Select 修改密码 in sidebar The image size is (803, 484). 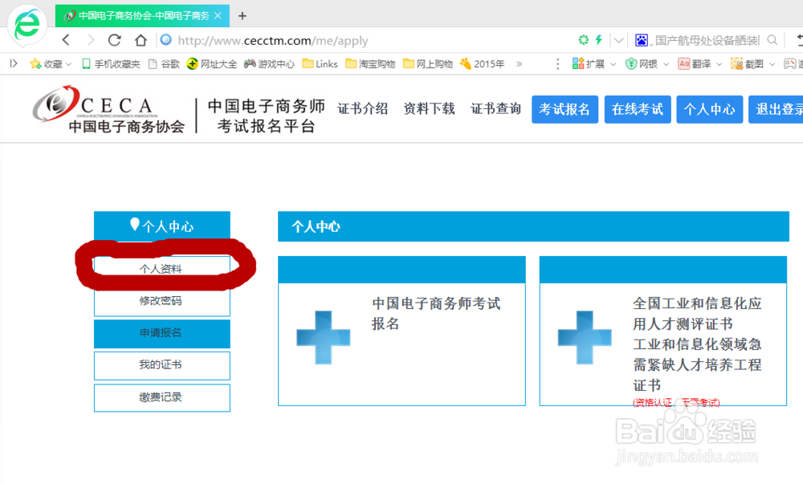point(162,301)
